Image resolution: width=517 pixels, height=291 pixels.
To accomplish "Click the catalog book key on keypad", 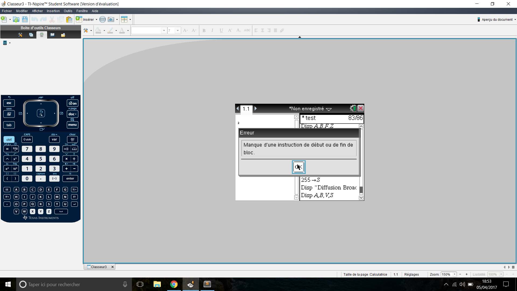I will click(74, 149).
